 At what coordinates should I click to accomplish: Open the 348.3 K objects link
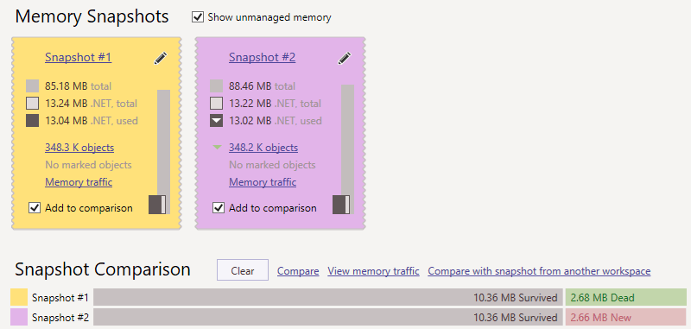click(x=79, y=148)
